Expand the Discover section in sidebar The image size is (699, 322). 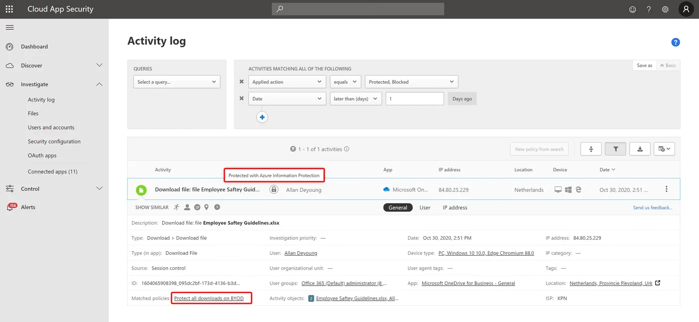[99, 65]
